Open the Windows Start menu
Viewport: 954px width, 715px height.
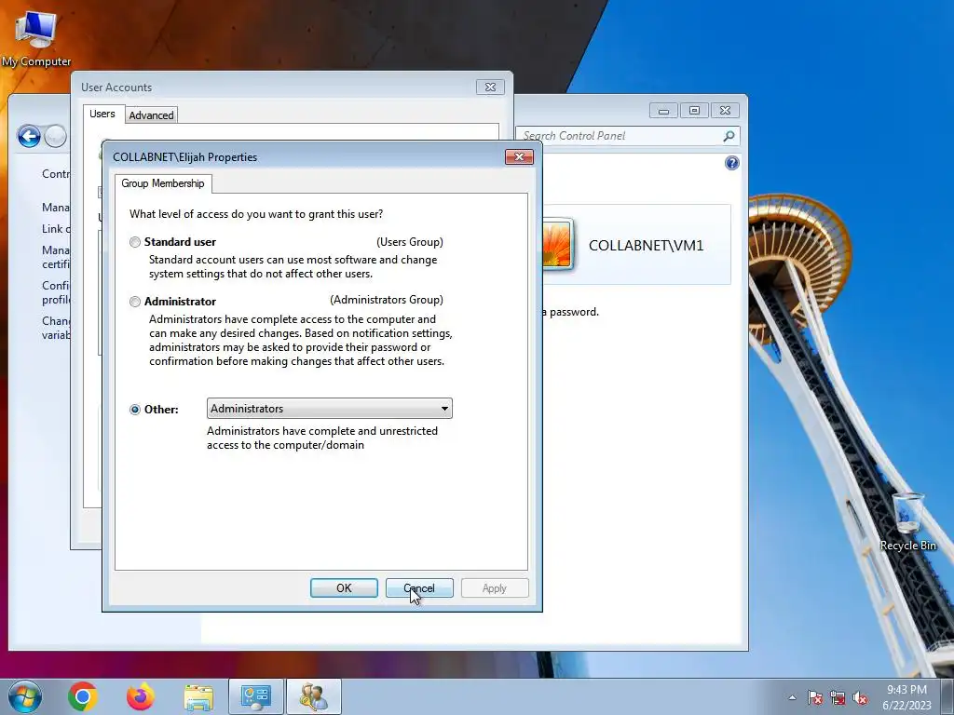[x=25, y=696]
